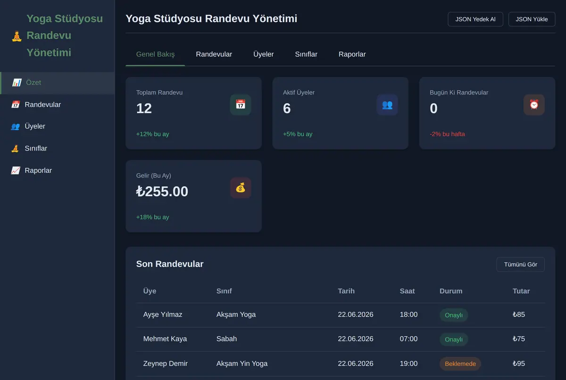Click the Saat column header
Viewport: 566px width, 380px height.
408,291
